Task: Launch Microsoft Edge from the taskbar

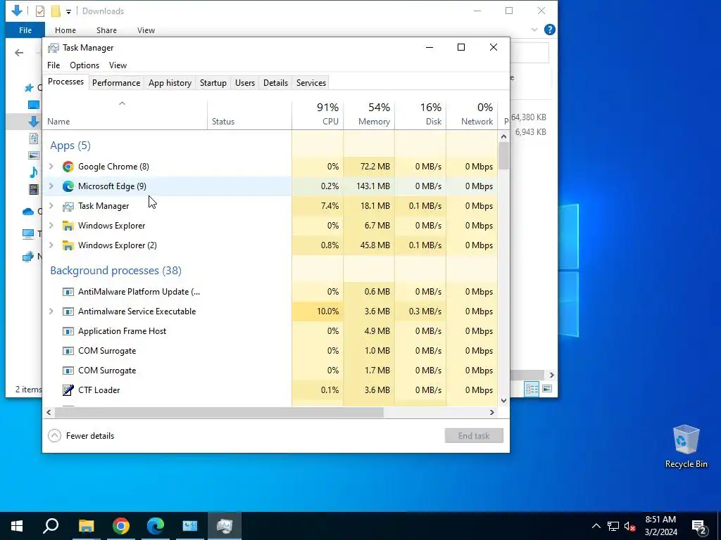Action: (156, 526)
